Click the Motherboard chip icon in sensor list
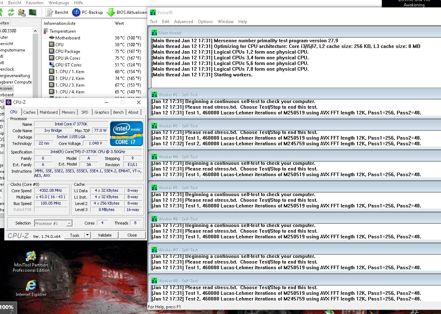This screenshot has height=314, width=441. (x=52, y=38)
